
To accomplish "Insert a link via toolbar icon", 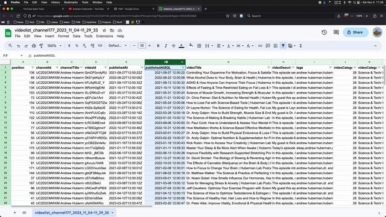I will pyautogui.click(x=260, y=46).
